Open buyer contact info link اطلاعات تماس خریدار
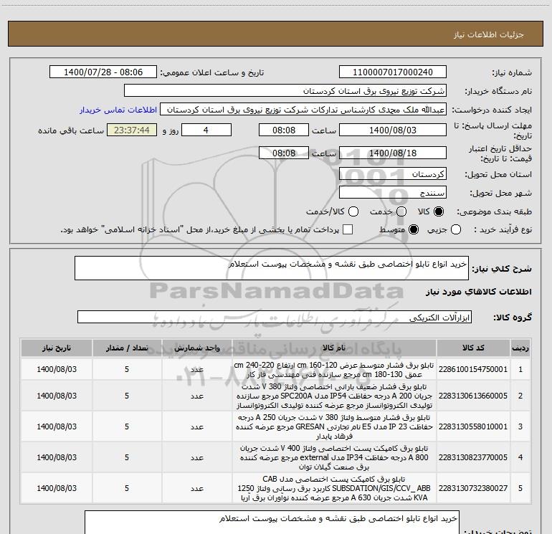This screenshot has height=534, width=552. pyautogui.click(x=118, y=110)
